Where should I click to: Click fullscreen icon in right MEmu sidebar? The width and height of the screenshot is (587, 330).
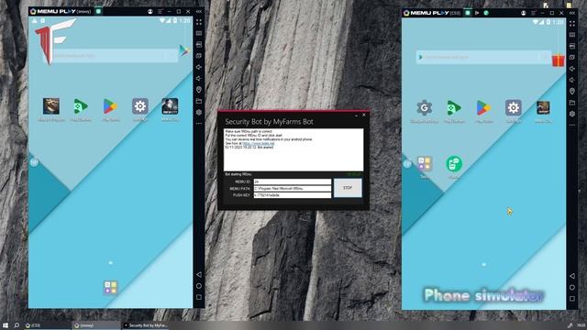coord(572,24)
